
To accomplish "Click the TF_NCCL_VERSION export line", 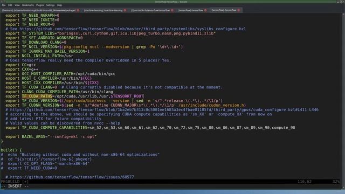I will coord(94,47).
